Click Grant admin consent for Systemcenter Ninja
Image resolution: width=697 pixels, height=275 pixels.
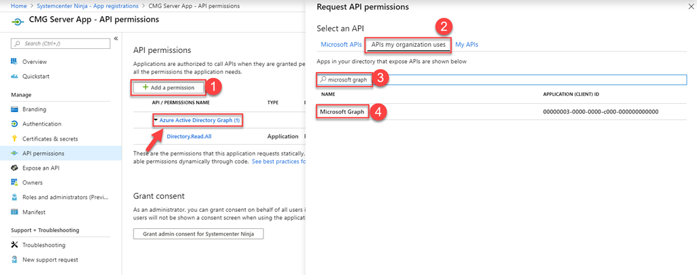[x=198, y=234]
